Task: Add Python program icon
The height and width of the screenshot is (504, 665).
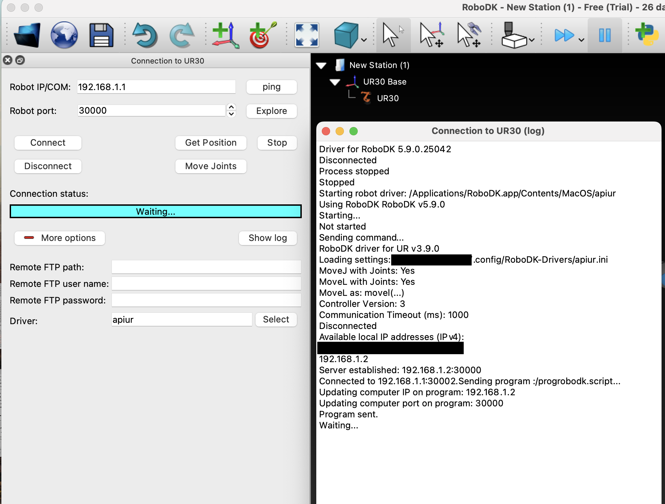Action: click(x=647, y=35)
